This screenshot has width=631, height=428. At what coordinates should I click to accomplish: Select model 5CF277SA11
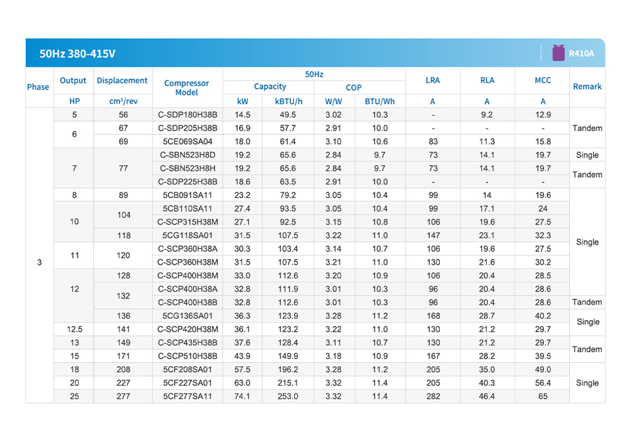point(187,396)
